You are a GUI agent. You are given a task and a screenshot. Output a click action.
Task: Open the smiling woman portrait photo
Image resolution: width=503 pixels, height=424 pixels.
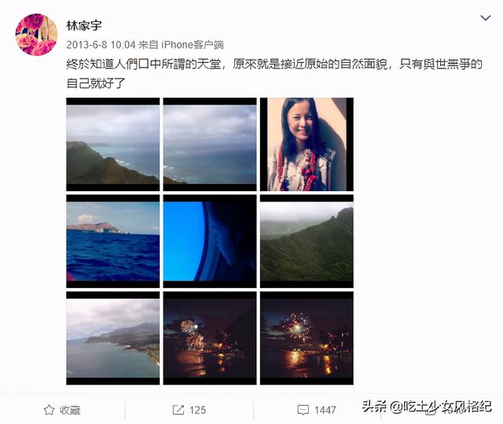click(307, 145)
